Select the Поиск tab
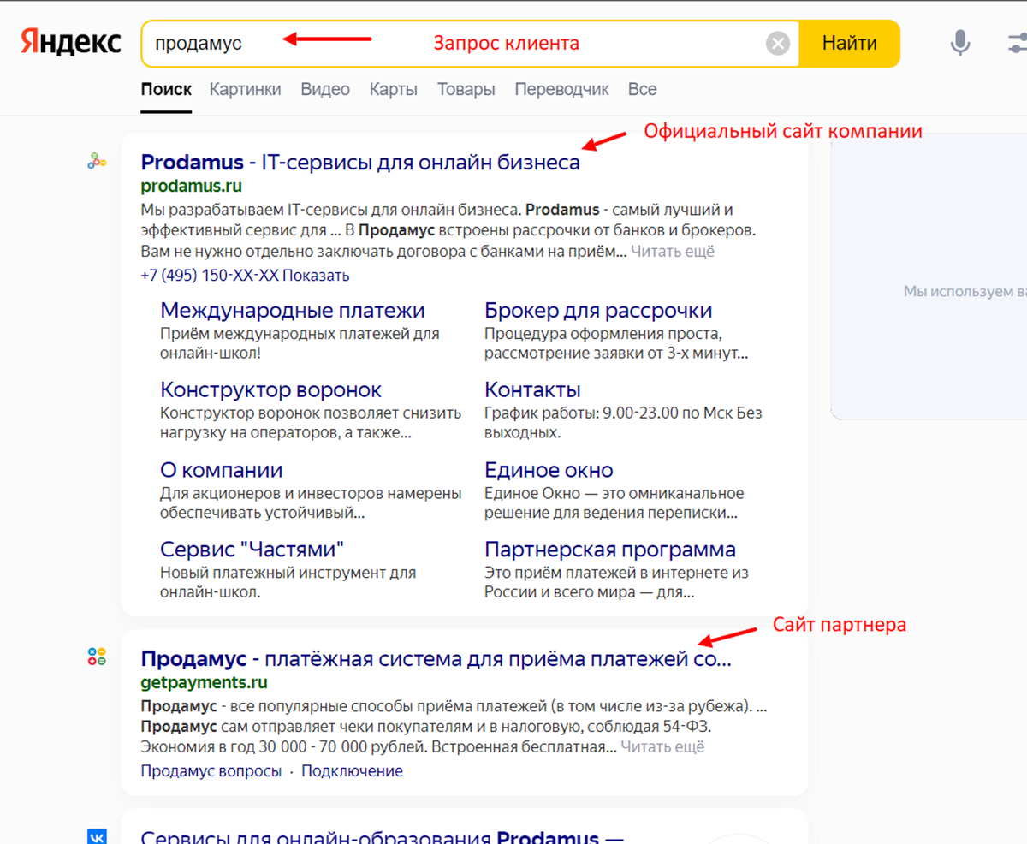The height and width of the screenshot is (844, 1027). [166, 89]
